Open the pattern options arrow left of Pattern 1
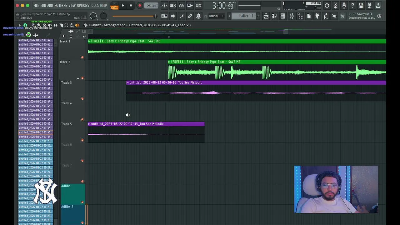The image size is (400, 225). [229, 16]
